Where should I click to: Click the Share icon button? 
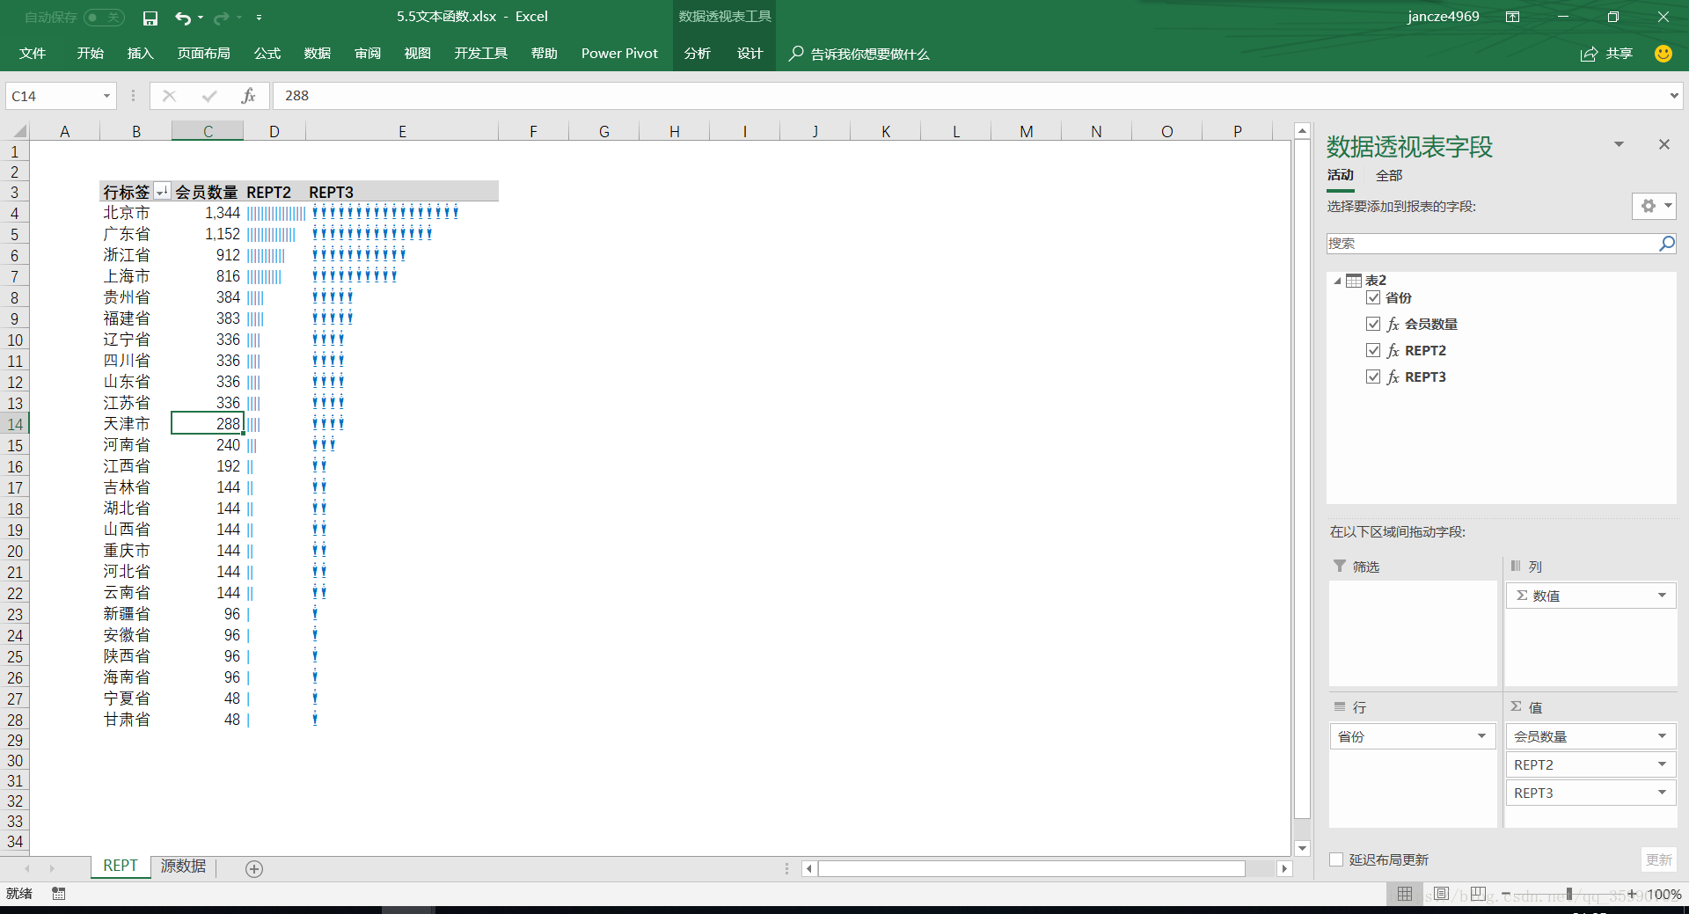click(x=1589, y=55)
